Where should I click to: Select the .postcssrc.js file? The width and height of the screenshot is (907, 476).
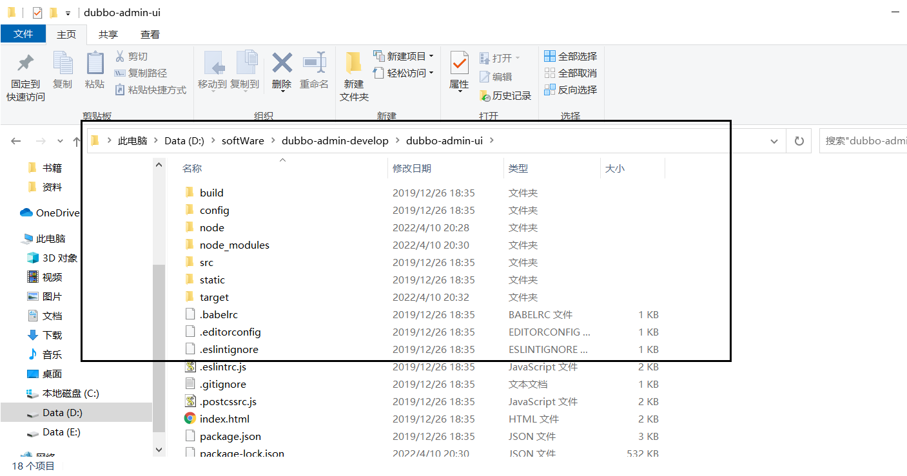(228, 401)
